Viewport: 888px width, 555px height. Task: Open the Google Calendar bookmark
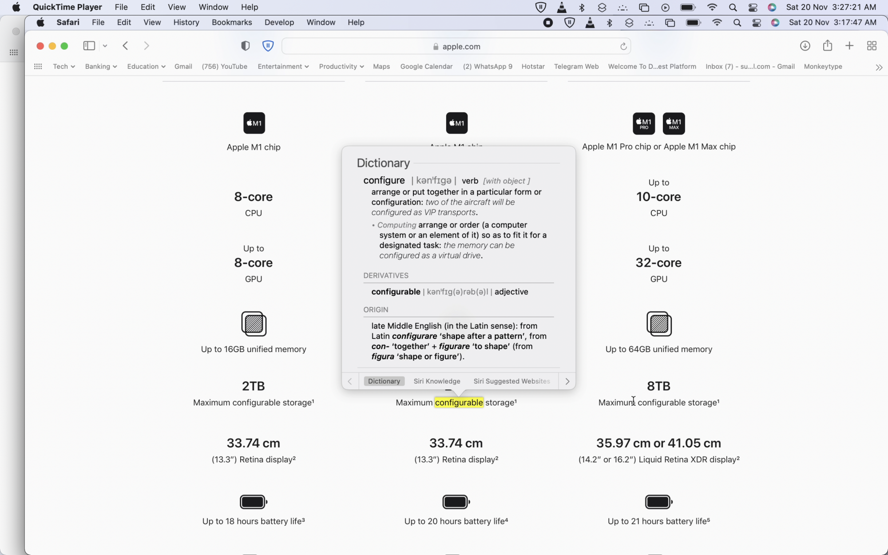pyautogui.click(x=426, y=67)
